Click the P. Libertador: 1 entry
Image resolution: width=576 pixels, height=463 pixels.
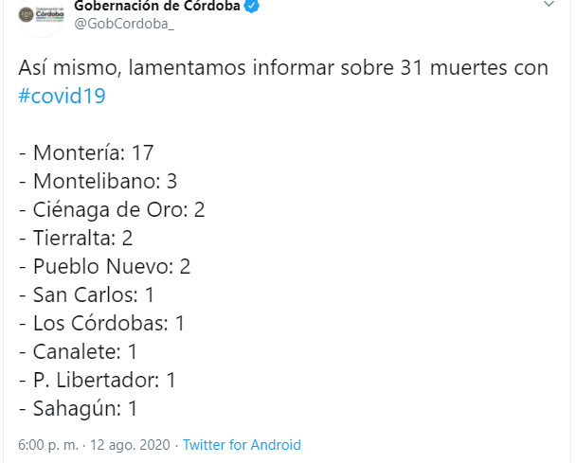(x=97, y=380)
